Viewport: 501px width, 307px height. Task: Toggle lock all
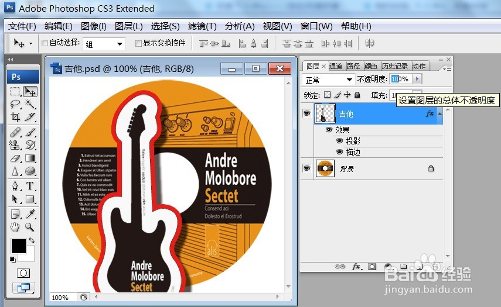357,95
